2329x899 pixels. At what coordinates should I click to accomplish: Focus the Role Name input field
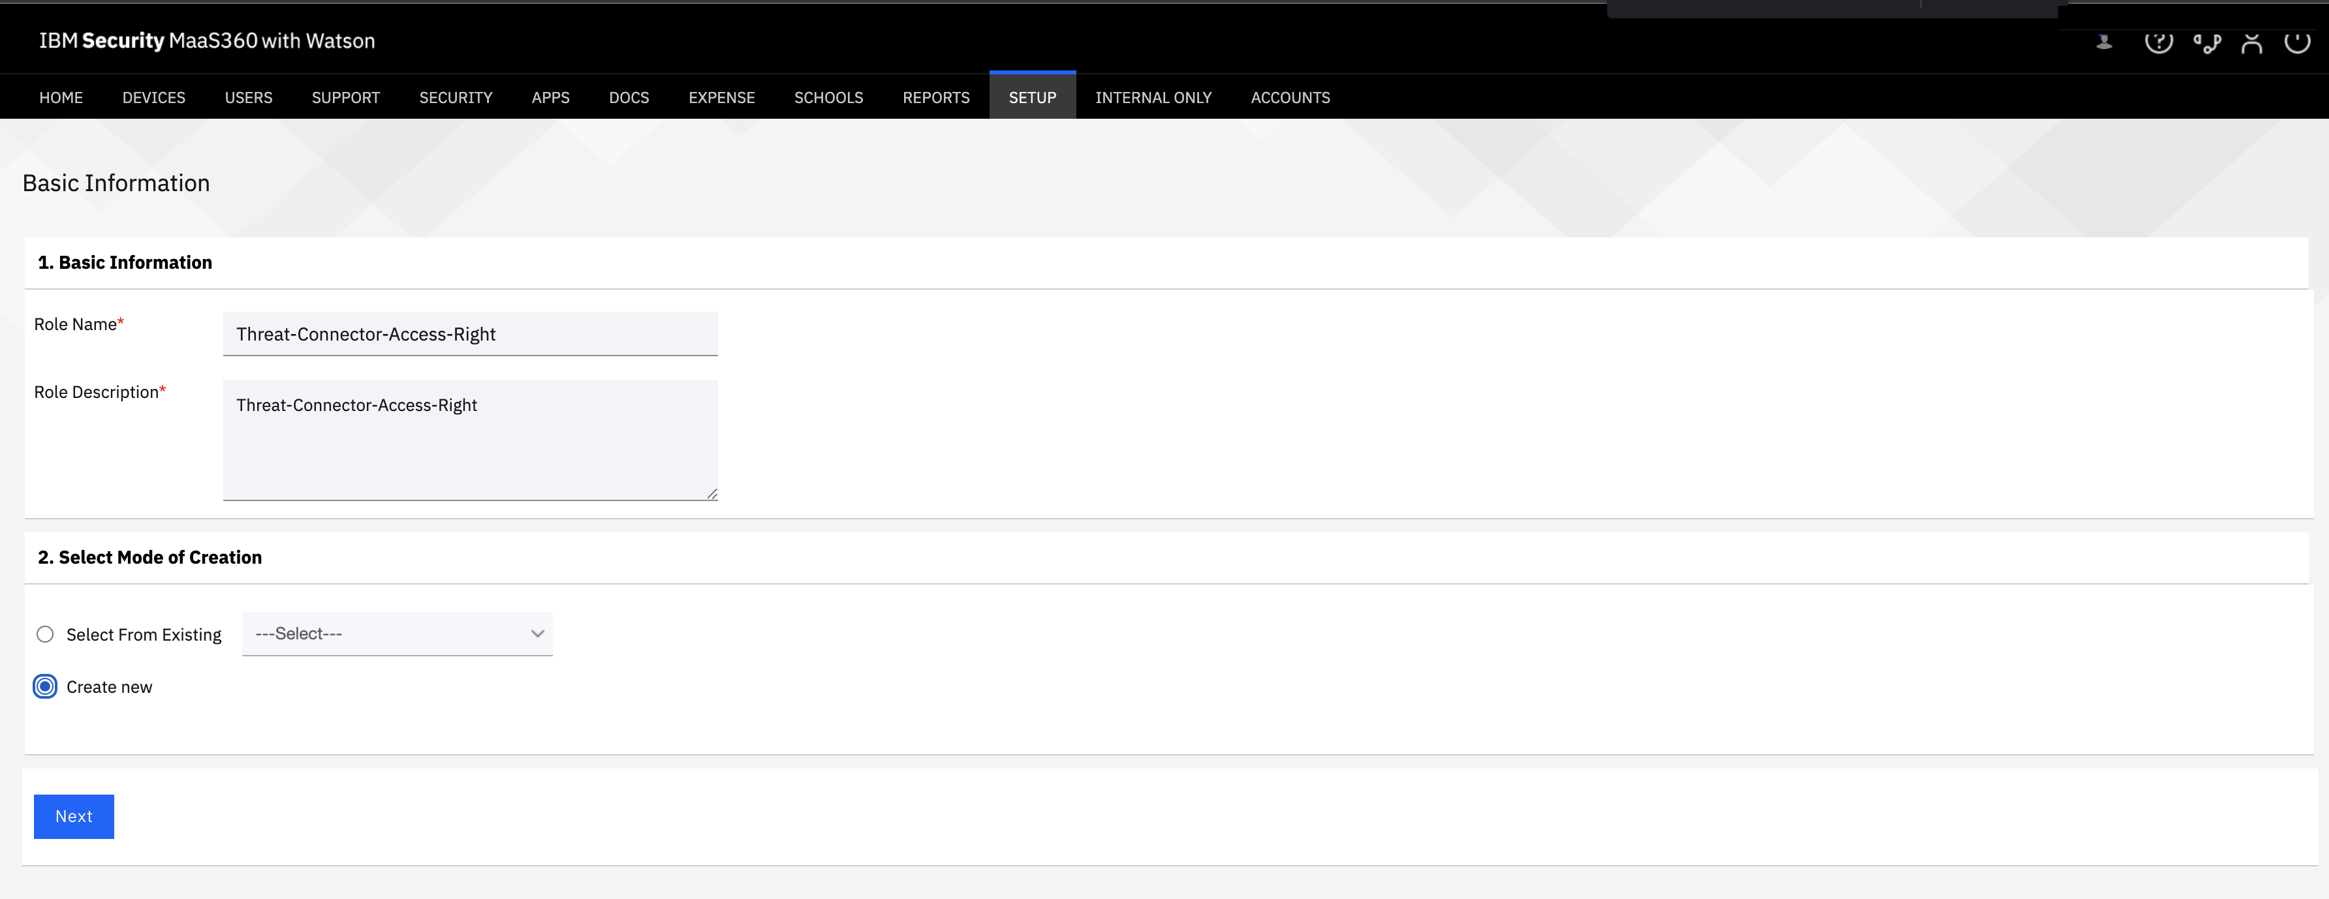(470, 334)
